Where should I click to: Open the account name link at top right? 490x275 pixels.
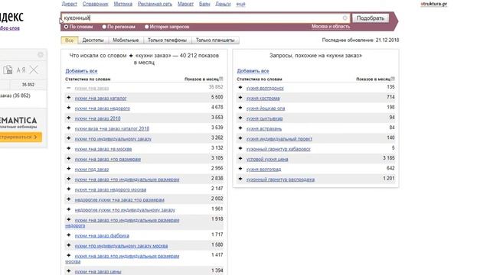434,4
